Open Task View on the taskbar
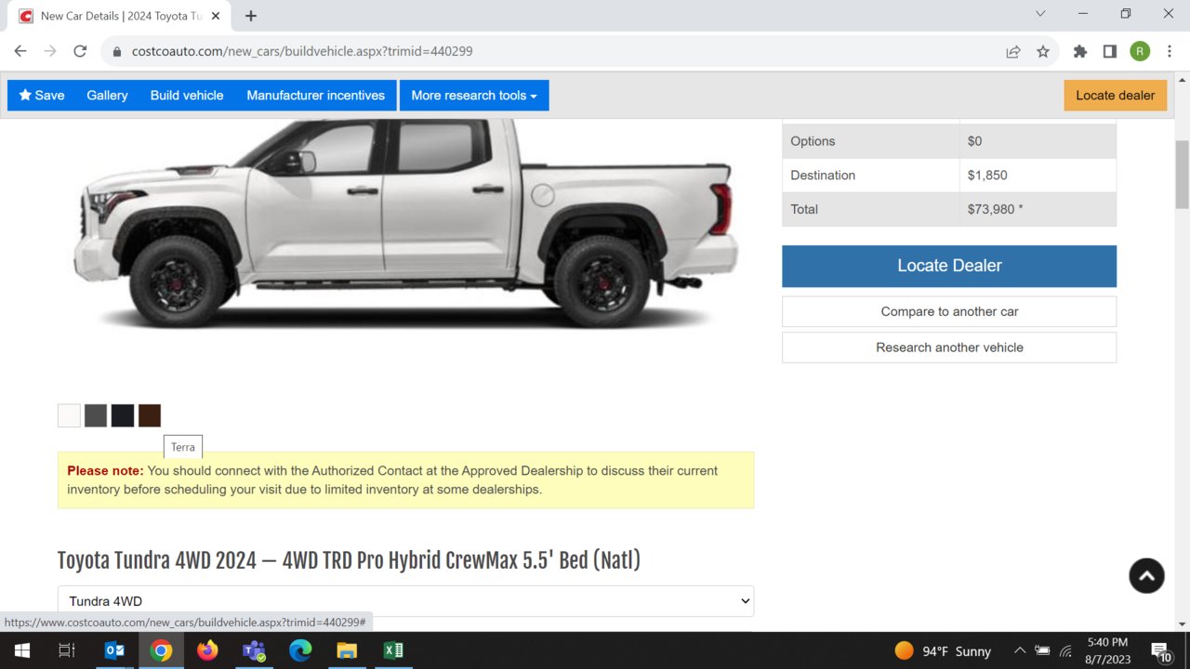The width and height of the screenshot is (1190, 669). pos(67,650)
